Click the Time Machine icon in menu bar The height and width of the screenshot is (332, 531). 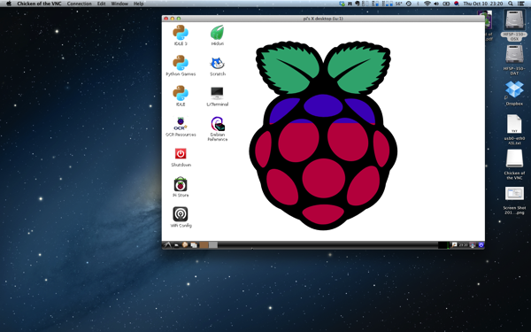coord(409,4)
